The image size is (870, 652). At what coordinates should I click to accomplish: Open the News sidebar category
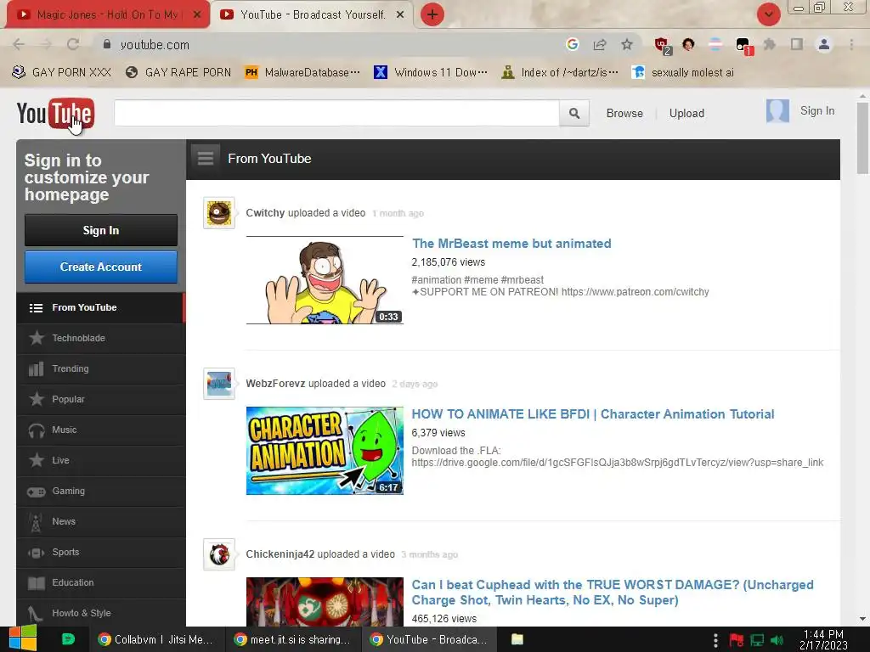point(101,522)
